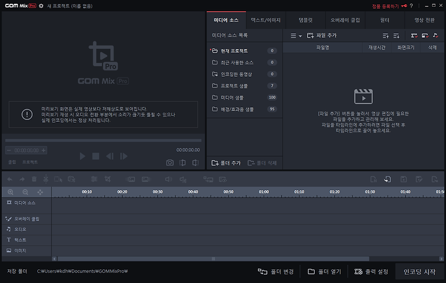Select the 인코딩한 동영상 folder

[244, 74]
